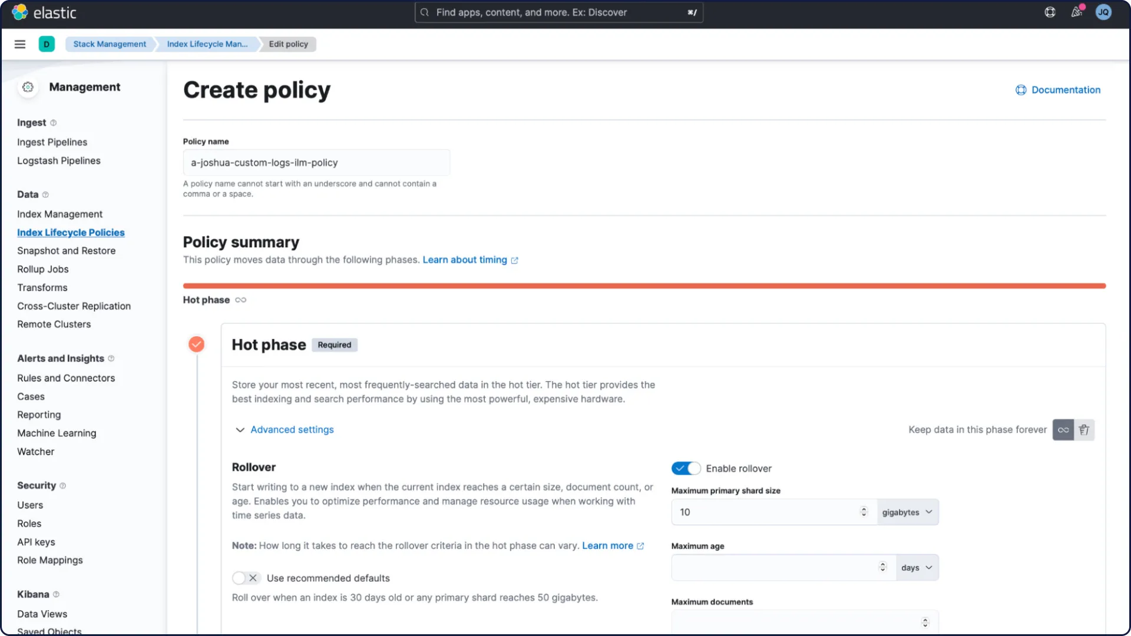Click the infinity icon beside Hot phase label
This screenshot has height=636, width=1131.
pyautogui.click(x=240, y=300)
